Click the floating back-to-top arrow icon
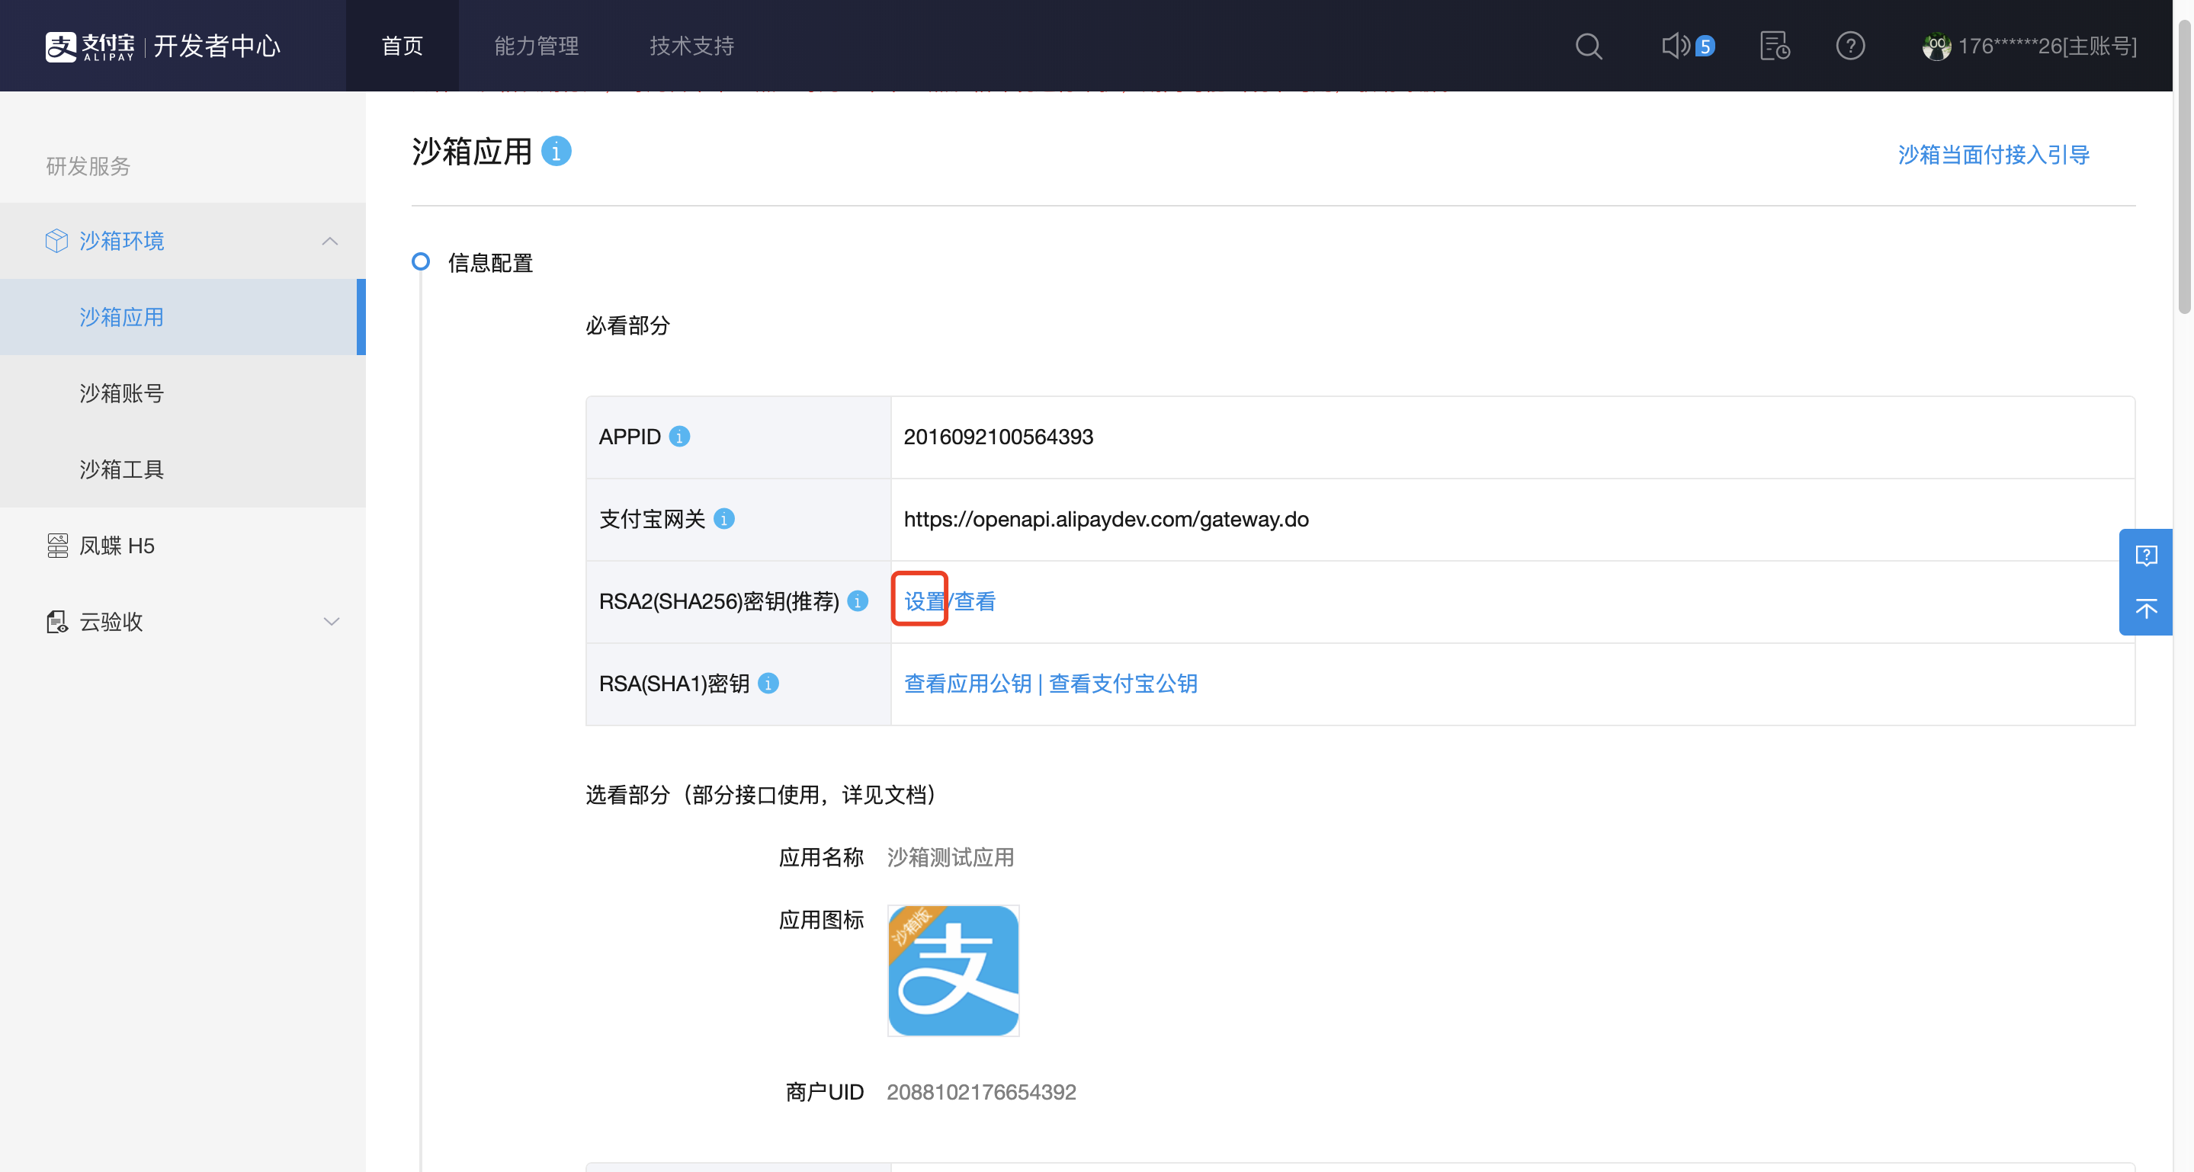The width and height of the screenshot is (2194, 1172). 2145,609
